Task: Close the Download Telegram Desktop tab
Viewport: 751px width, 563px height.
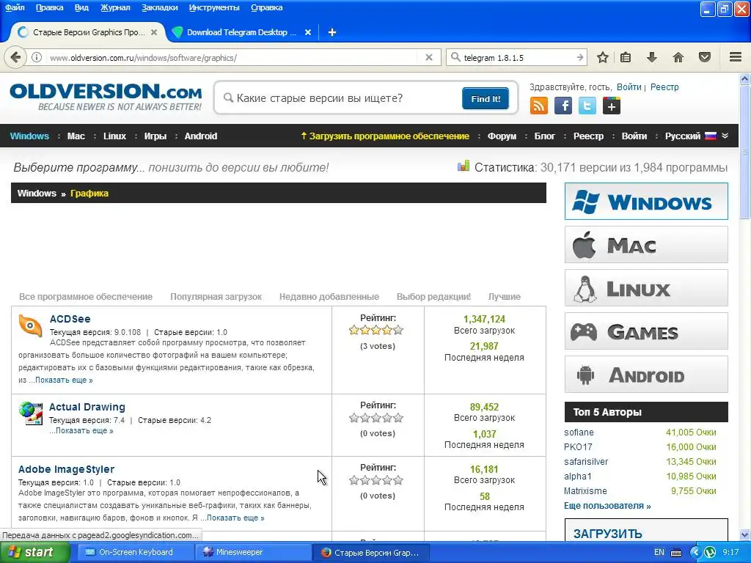Action: click(x=308, y=32)
